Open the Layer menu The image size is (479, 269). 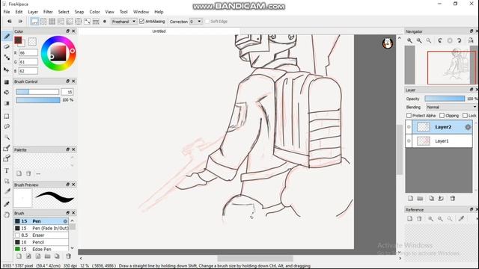pyautogui.click(x=33, y=12)
